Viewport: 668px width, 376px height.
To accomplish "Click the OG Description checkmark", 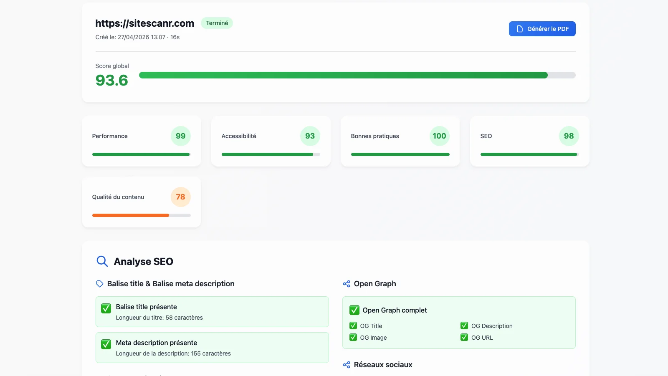I will point(464,326).
